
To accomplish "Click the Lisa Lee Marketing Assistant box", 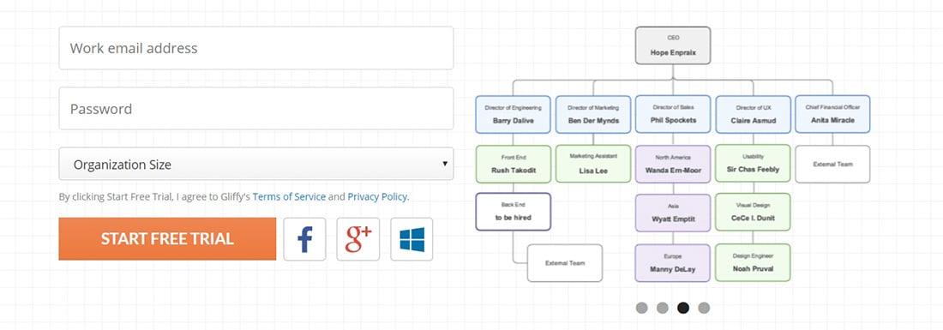I will coord(593,164).
